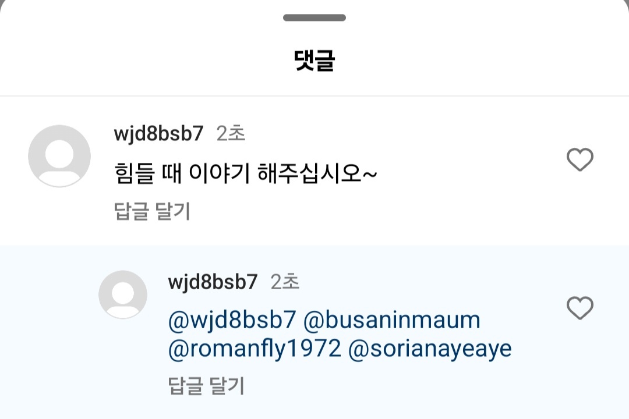Tap the bottom sheet drag handle bar
629x419 pixels.
point(314,17)
